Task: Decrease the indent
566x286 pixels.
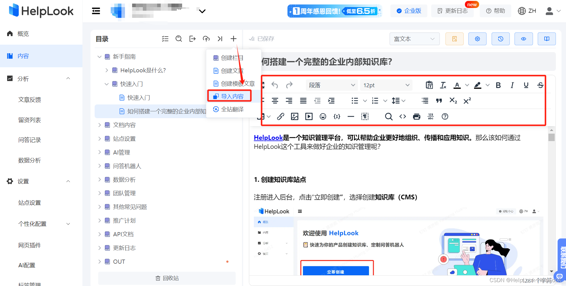Action: click(x=317, y=101)
